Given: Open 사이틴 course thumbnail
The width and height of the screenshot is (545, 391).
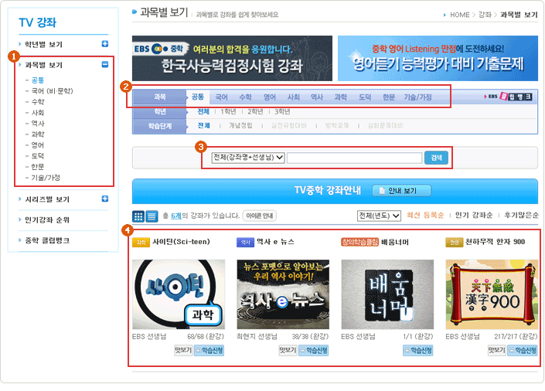Looking at the screenshot, I should pos(179,294).
